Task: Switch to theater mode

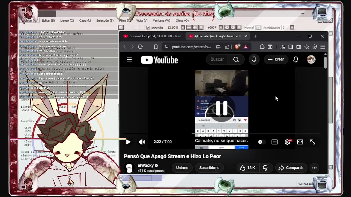Action: 300,142
